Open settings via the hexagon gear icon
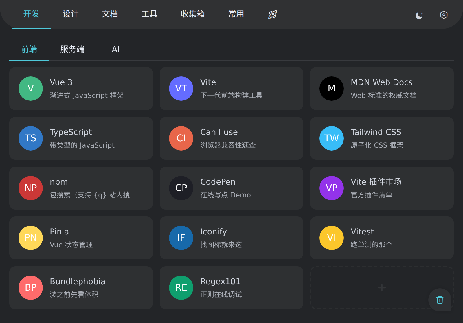 [444, 15]
